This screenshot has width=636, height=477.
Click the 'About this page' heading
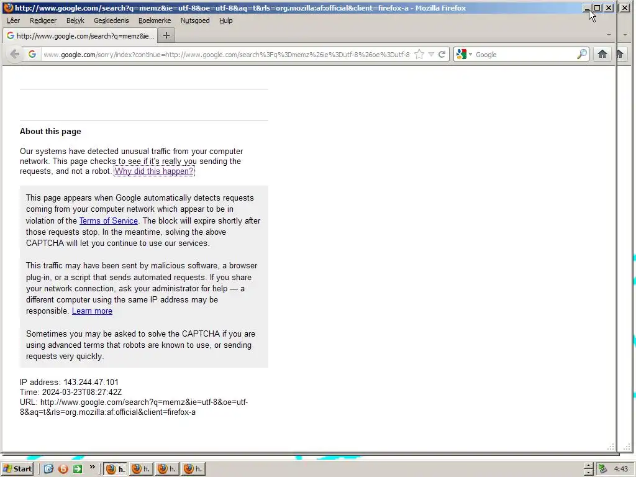50,132
